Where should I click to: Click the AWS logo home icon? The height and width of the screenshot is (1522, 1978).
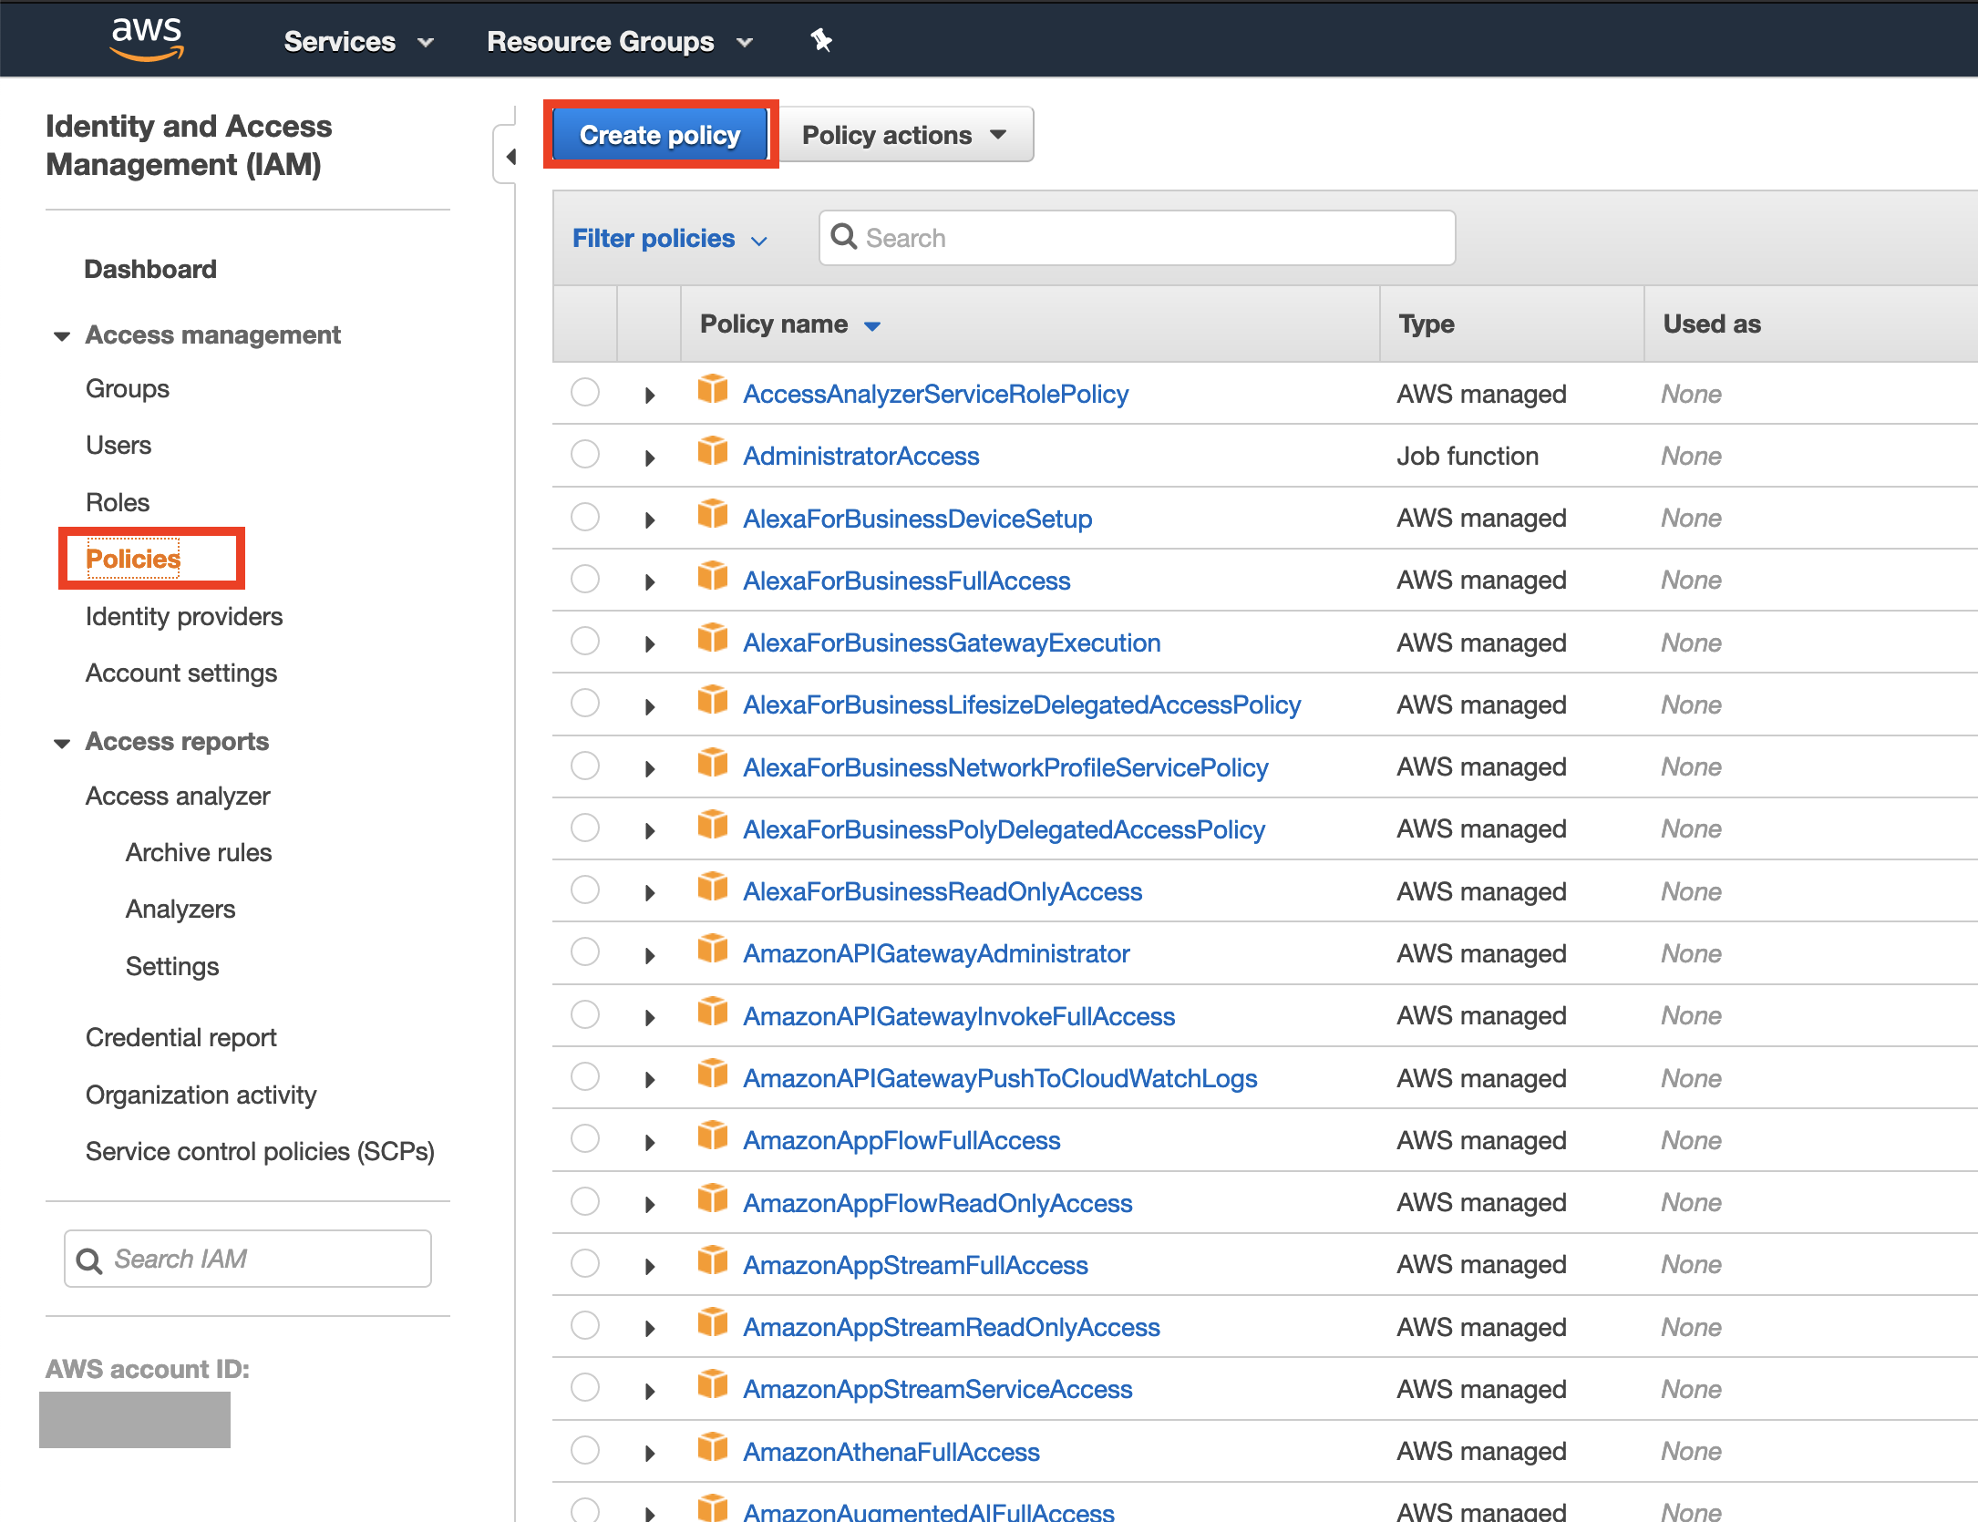click(146, 39)
